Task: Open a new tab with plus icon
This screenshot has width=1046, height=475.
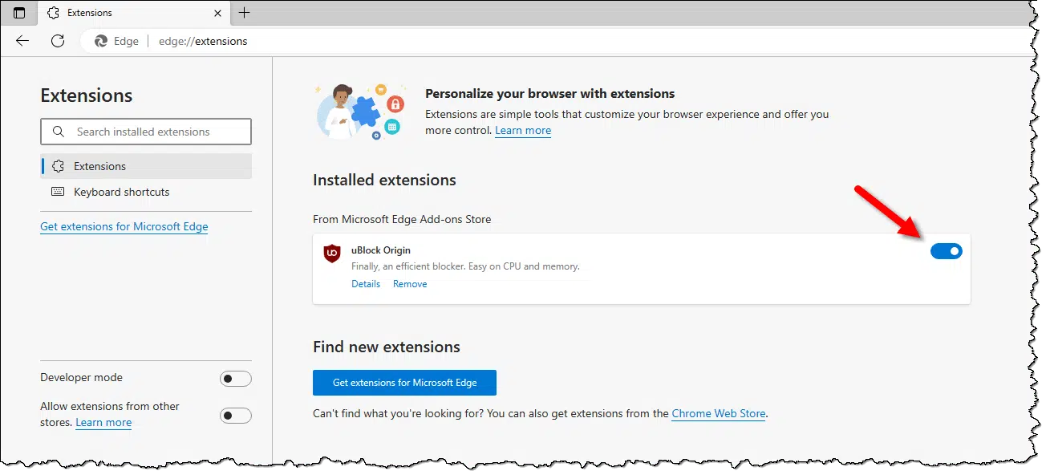Action: click(245, 13)
